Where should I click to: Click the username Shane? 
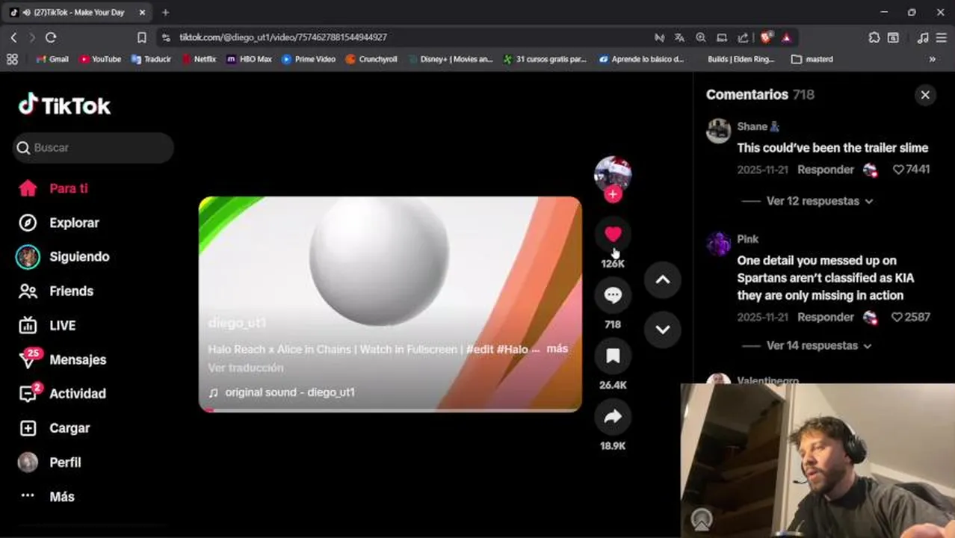pyautogui.click(x=752, y=126)
